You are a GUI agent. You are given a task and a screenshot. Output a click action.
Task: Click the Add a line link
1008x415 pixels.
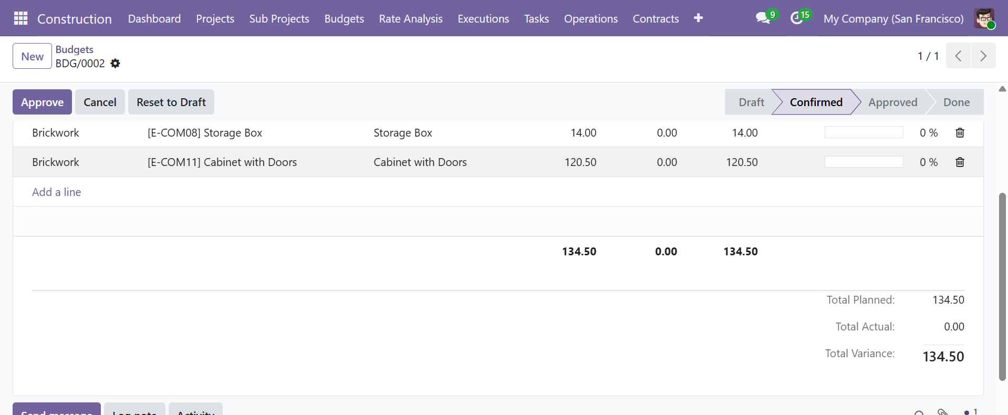point(57,192)
